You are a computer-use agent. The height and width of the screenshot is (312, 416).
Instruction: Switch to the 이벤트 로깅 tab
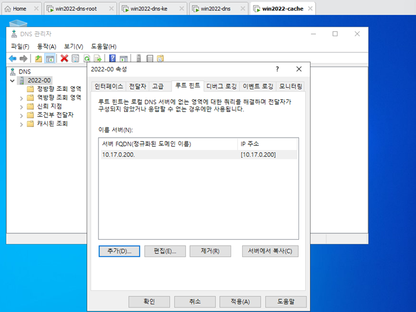tap(258, 86)
